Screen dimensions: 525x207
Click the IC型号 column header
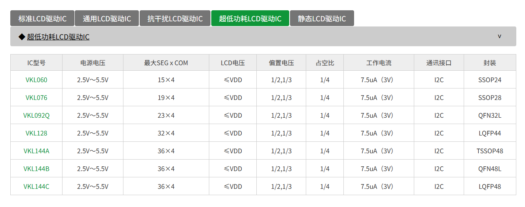pyautogui.click(x=36, y=63)
